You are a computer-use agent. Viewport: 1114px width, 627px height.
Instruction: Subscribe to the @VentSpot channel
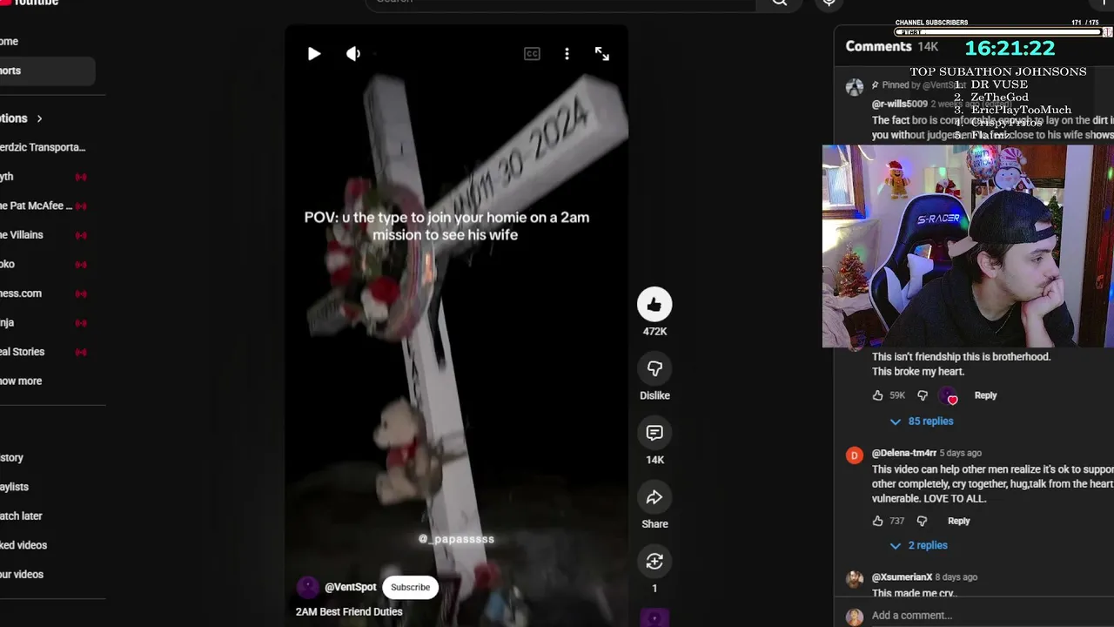point(410,587)
